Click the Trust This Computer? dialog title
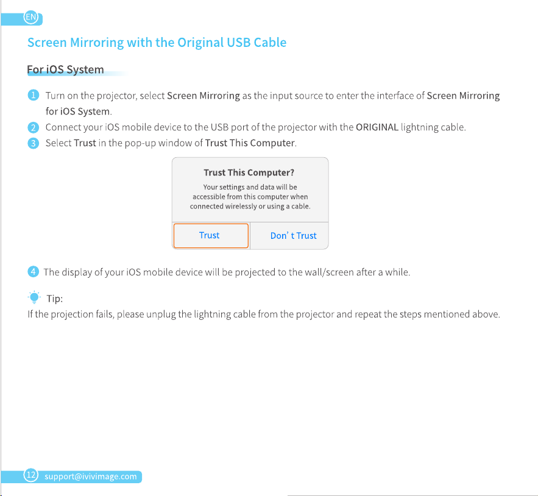Image resolution: width=538 pixels, height=496 pixels. [x=249, y=172]
